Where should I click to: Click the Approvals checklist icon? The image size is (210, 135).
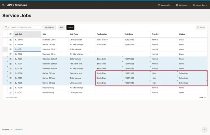point(159,5)
